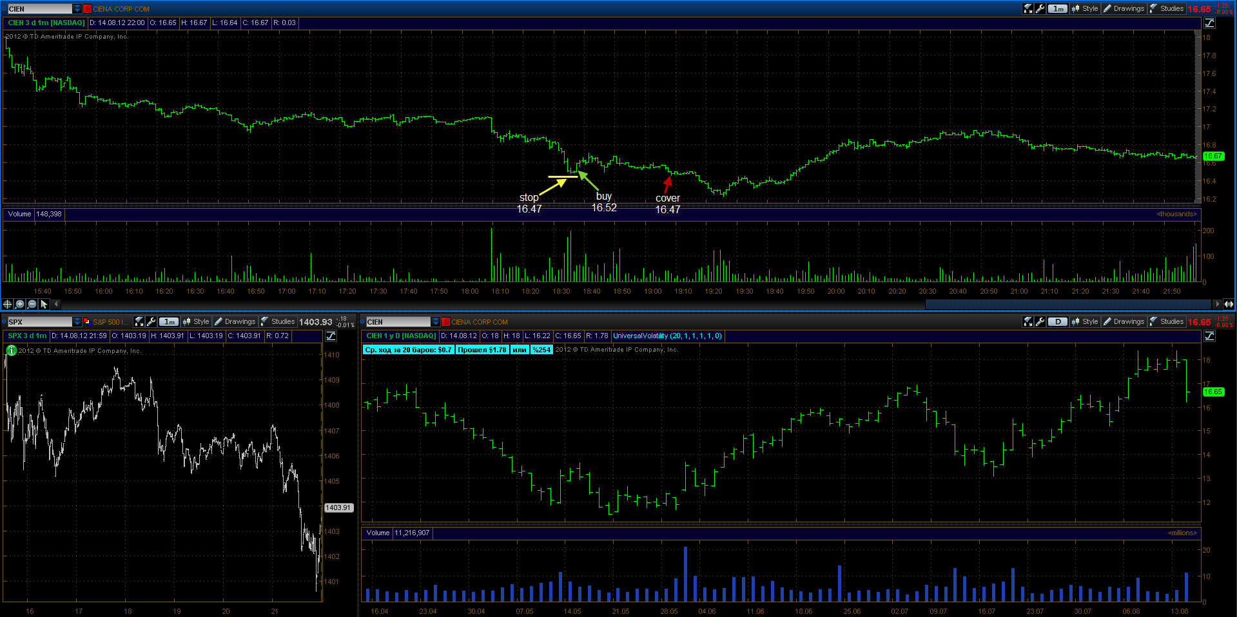Click 1403.91 price bubble on SPX axis
The image size is (1237, 617).
click(338, 508)
